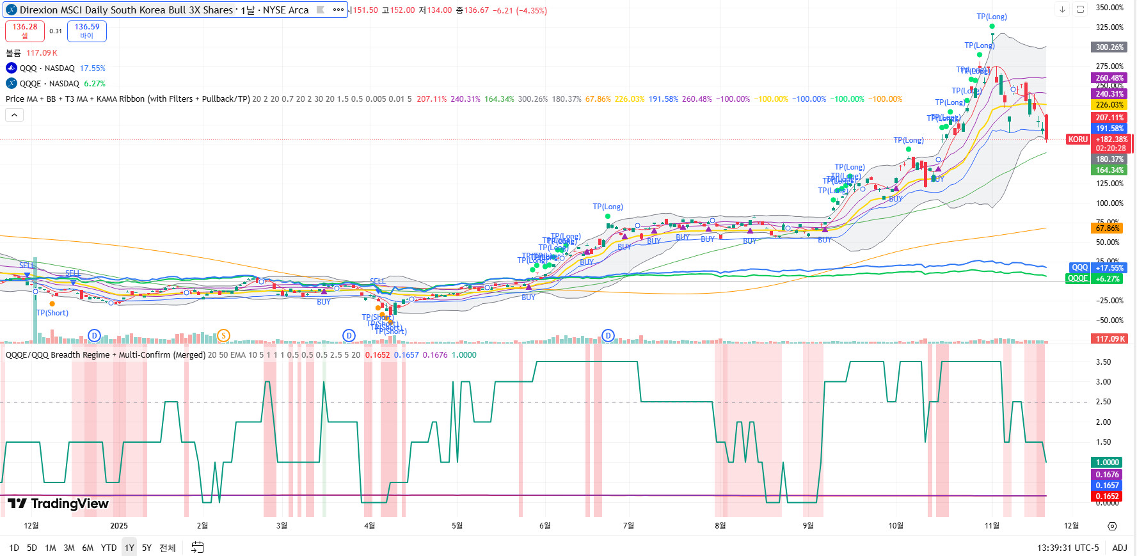The height and width of the screenshot is (556, 1137).
Task: Click the gray 180.37% scale label
Action: point(1109,159)
